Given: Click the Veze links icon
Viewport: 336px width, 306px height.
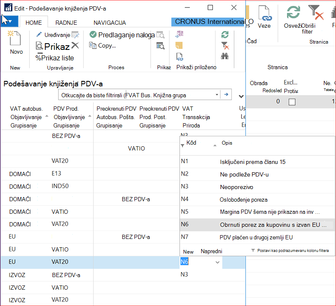Looking at the screenshot, I should (265, 13).
